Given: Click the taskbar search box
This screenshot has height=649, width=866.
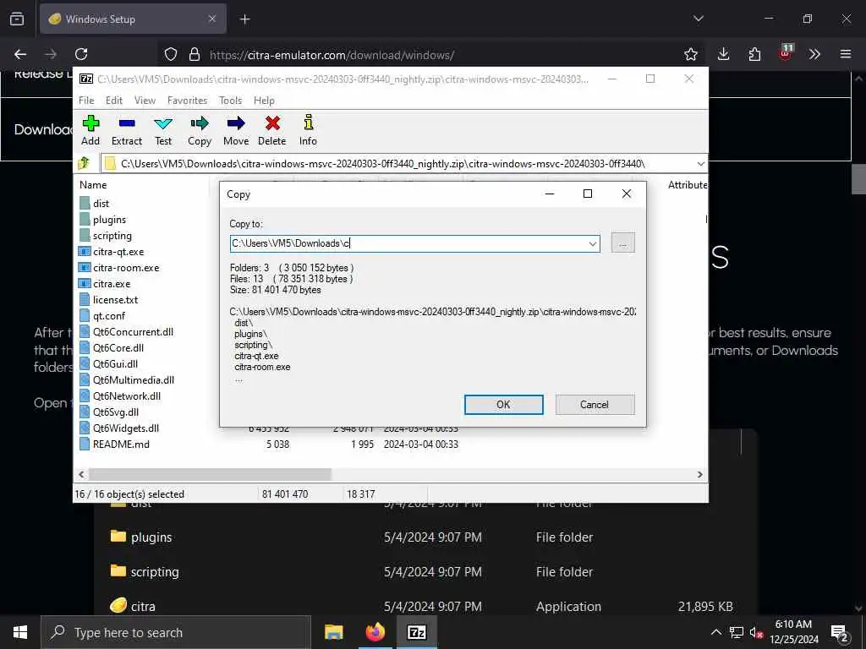Looking at the screenshot, I should [176, 632].
